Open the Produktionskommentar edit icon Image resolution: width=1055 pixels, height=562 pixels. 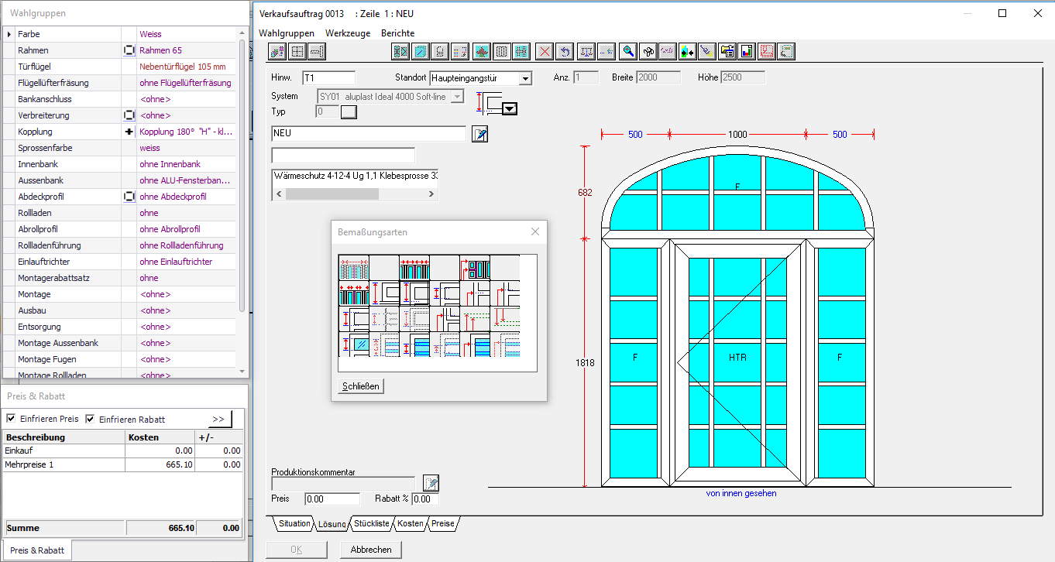(x=431, y=483)
